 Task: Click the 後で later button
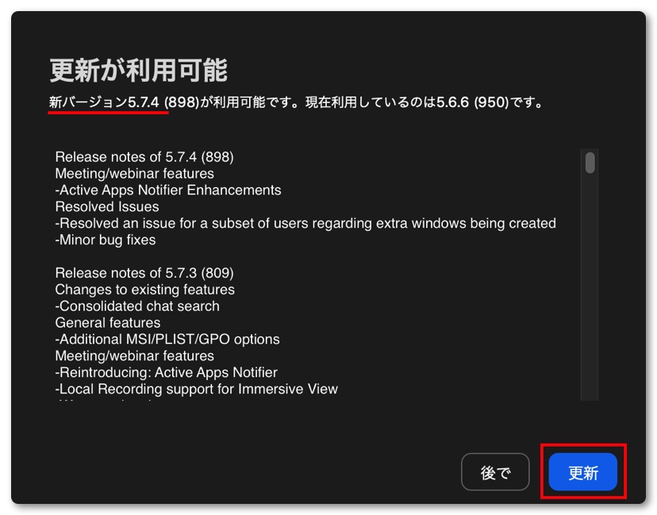[495, 472]
